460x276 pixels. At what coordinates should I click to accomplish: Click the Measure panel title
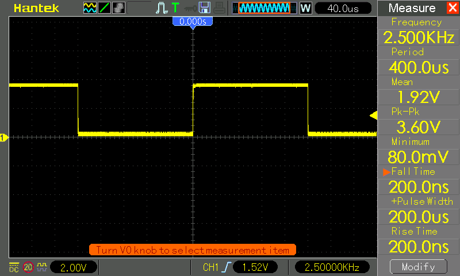pyautogui.click(x=412, y=8)
